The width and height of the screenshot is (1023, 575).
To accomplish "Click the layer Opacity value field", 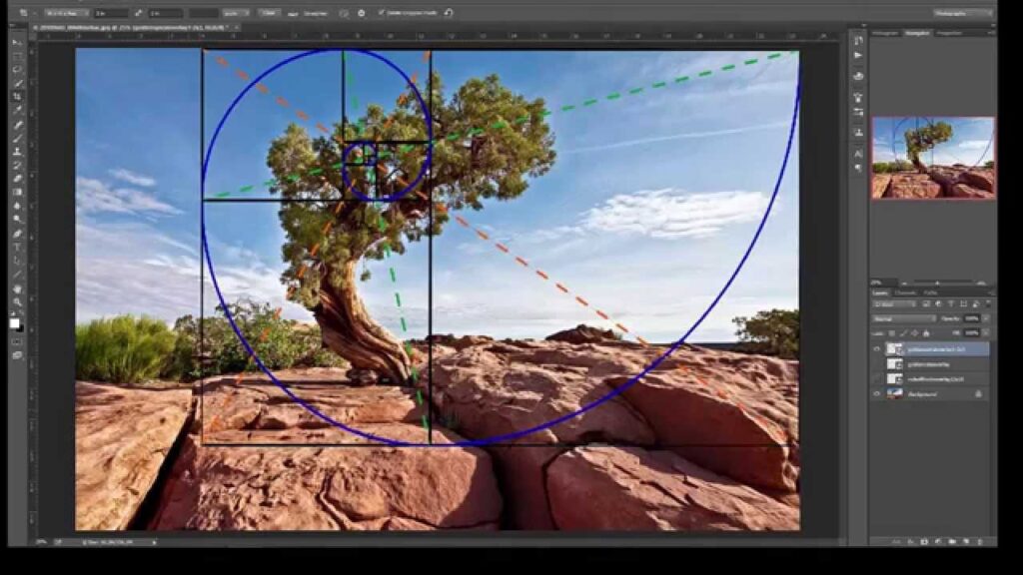I will (972, 318).
